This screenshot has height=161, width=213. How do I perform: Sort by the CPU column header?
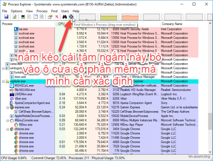coord(61,24)
